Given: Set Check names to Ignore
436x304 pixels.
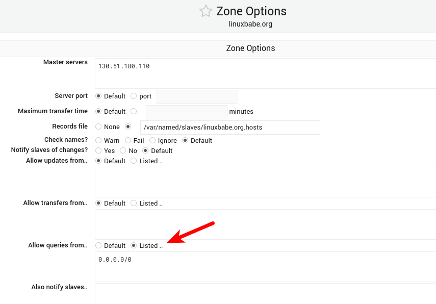Looking at the screenshot, I should click(152, 140).
